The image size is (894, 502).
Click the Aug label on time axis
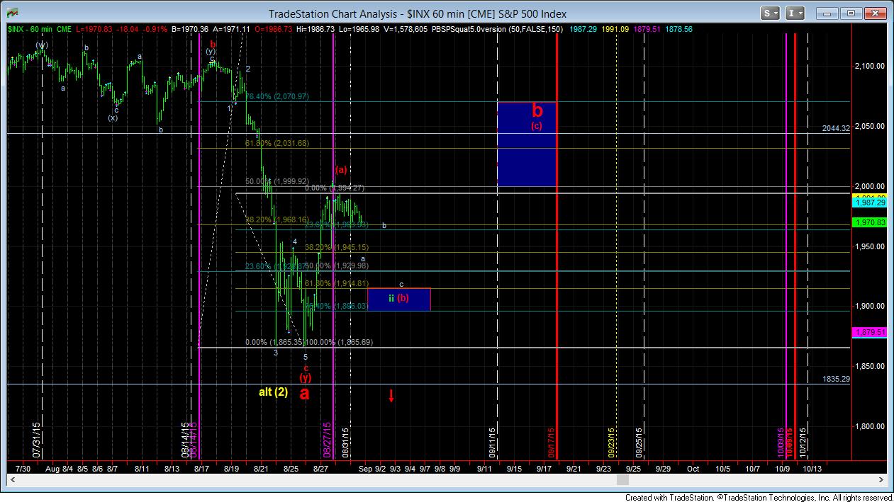coord(51,468)
